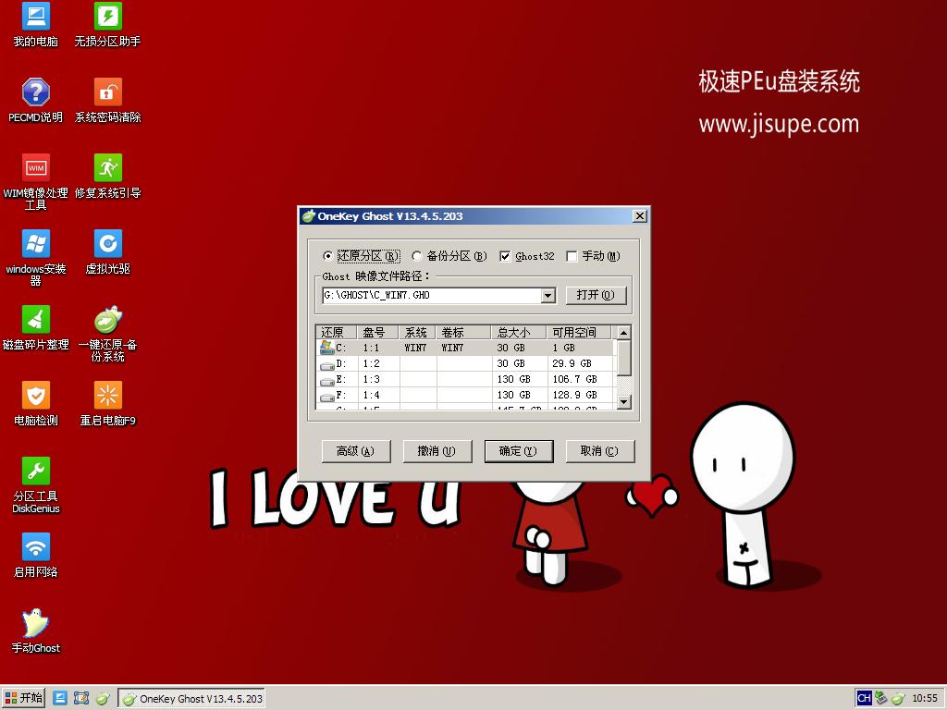
Task: Click the 1 GB free space cell
Action: 563,348
